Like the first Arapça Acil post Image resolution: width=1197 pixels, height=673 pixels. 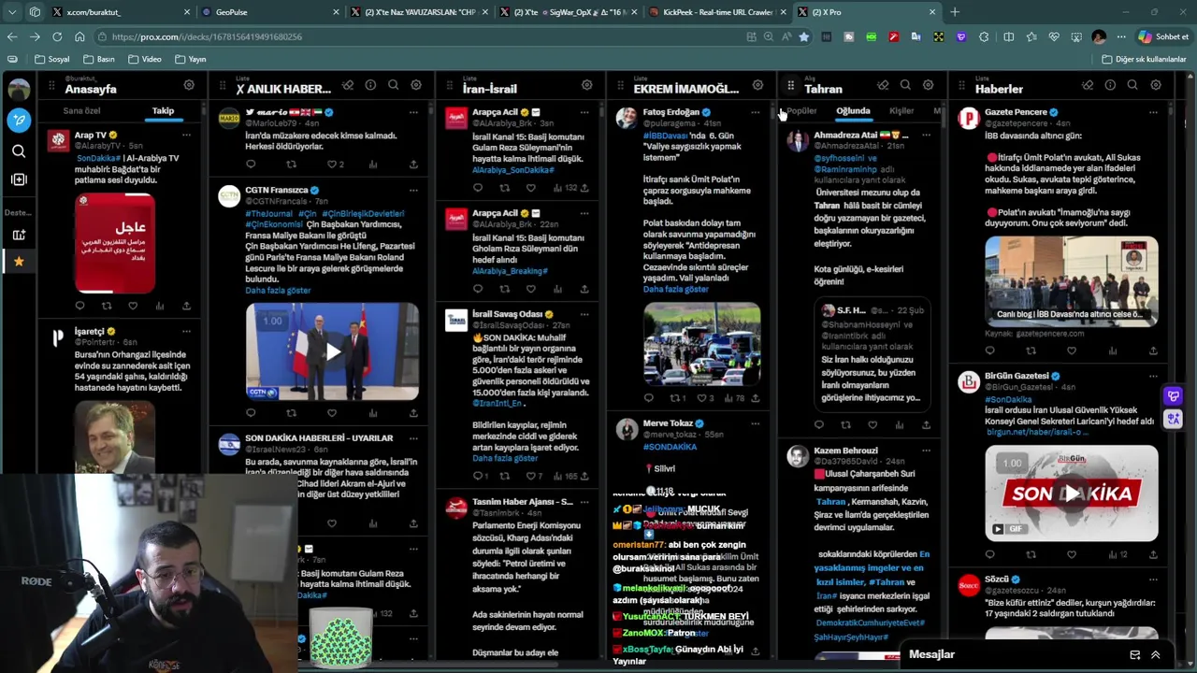(x=531, y=188)
